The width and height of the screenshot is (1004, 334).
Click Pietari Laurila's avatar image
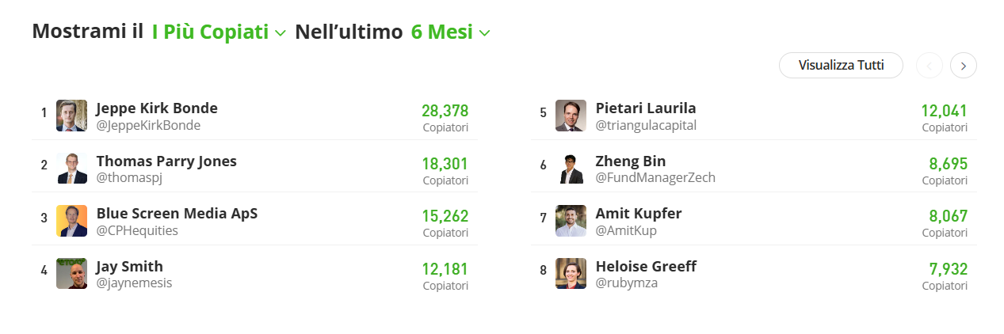tap(571, 116)
